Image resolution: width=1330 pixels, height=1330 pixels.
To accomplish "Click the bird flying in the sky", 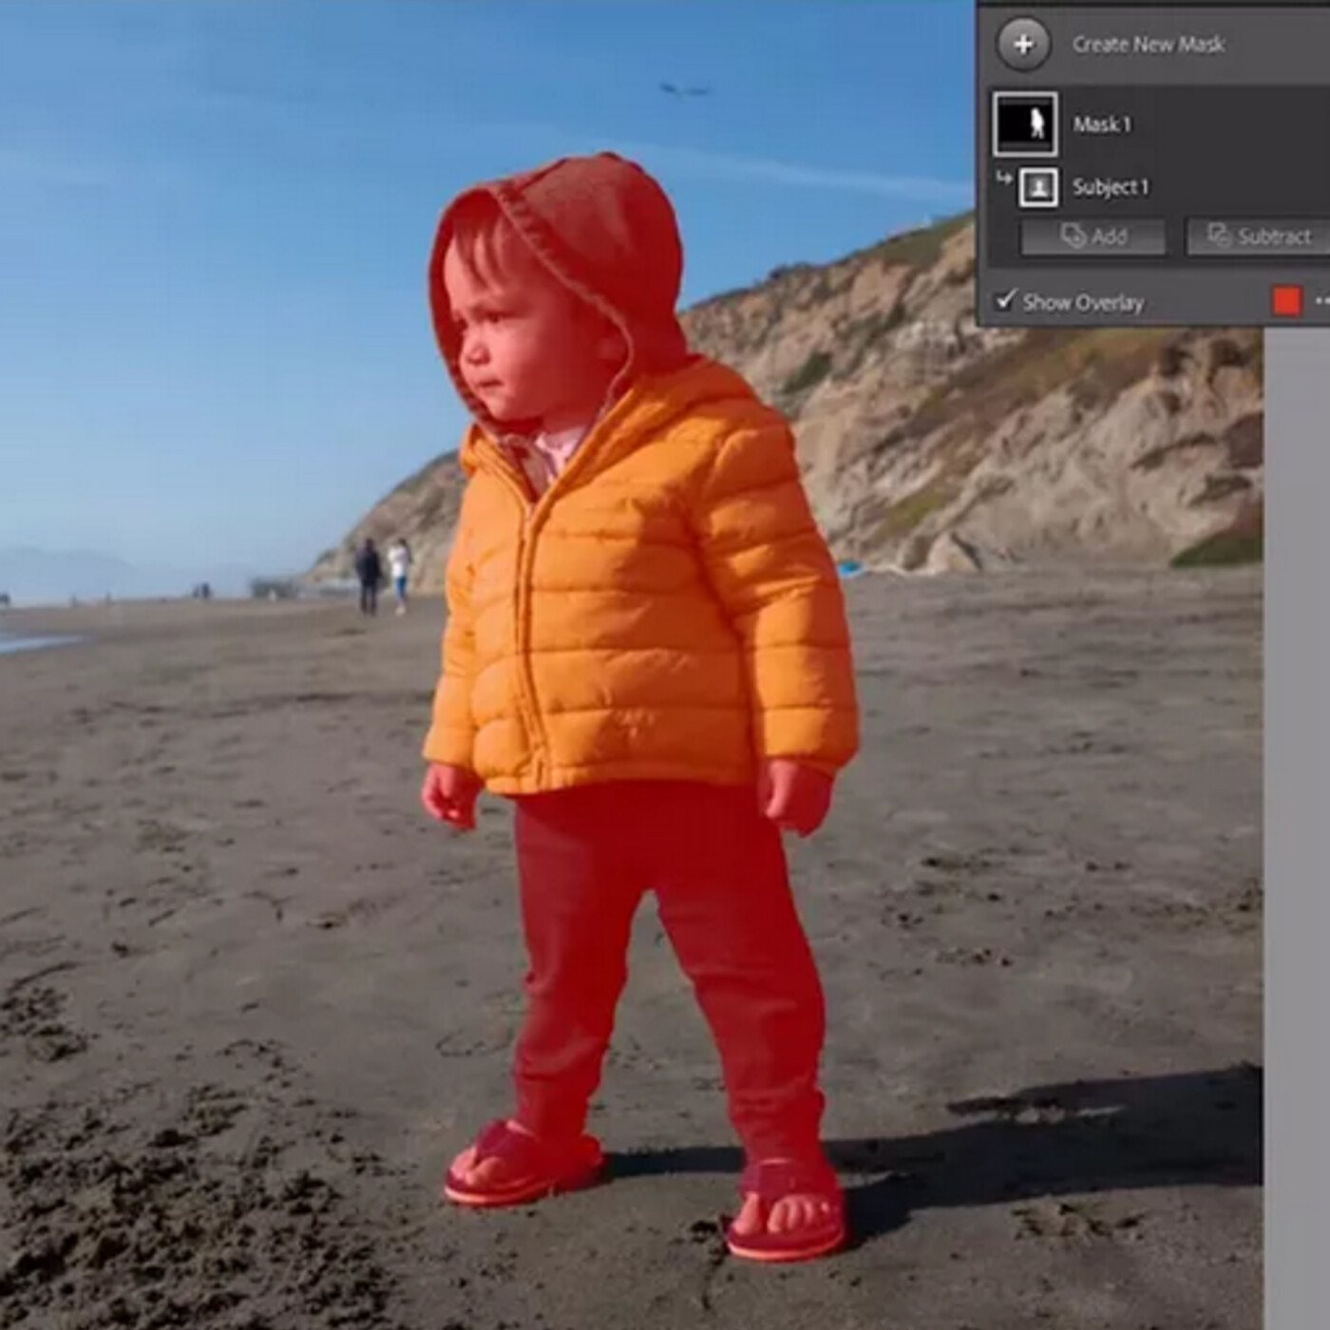I will tap(685, 90).
